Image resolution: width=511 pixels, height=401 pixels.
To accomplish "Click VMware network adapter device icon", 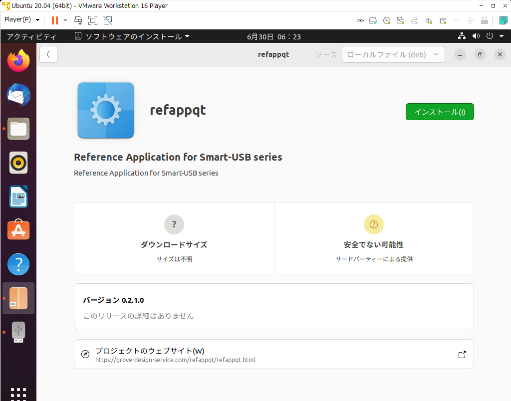I will pos(401,21).
